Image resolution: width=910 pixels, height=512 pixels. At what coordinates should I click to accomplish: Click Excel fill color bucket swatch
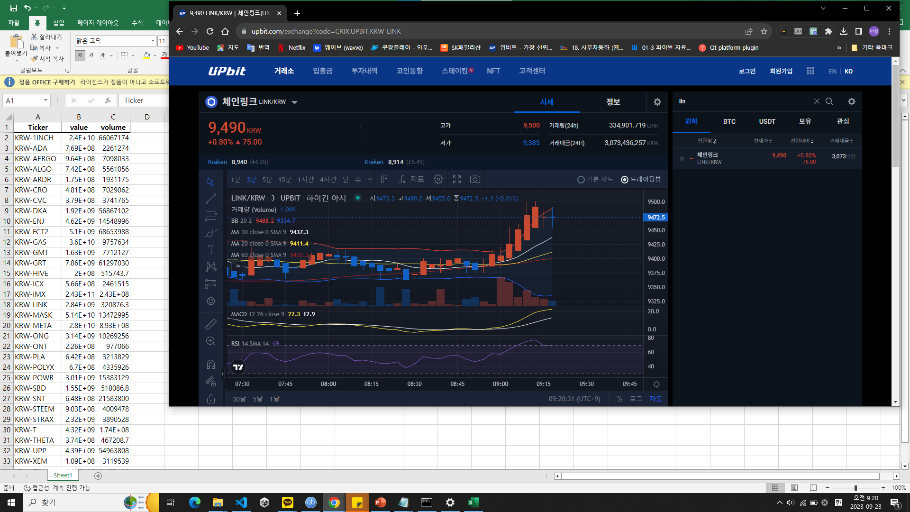(146, 55)
